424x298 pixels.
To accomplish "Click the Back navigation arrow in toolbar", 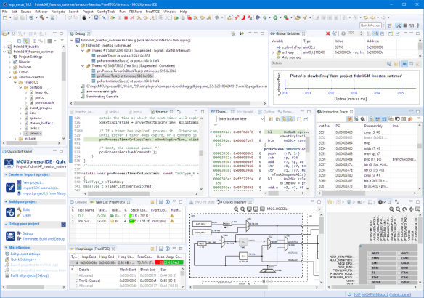I will pyautogui.click(x=373, y=18).
